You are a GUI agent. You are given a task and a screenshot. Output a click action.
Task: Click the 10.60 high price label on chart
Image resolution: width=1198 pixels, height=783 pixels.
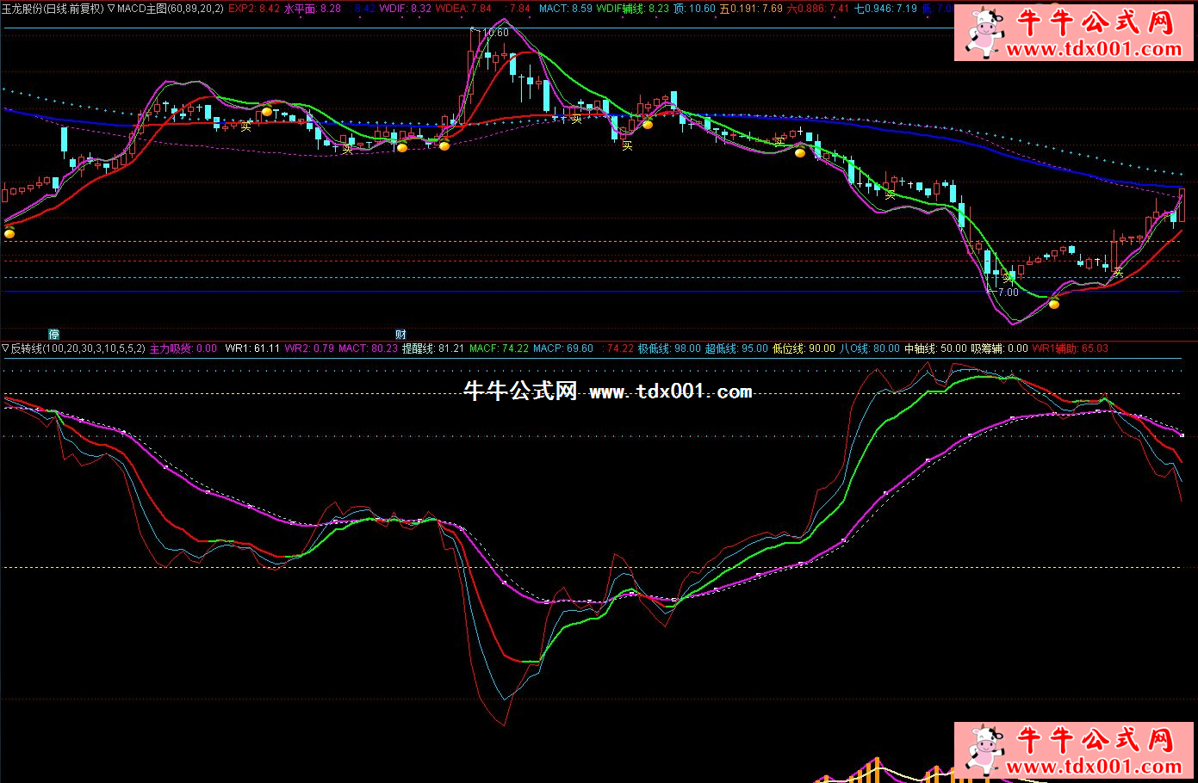click(496, 33)
